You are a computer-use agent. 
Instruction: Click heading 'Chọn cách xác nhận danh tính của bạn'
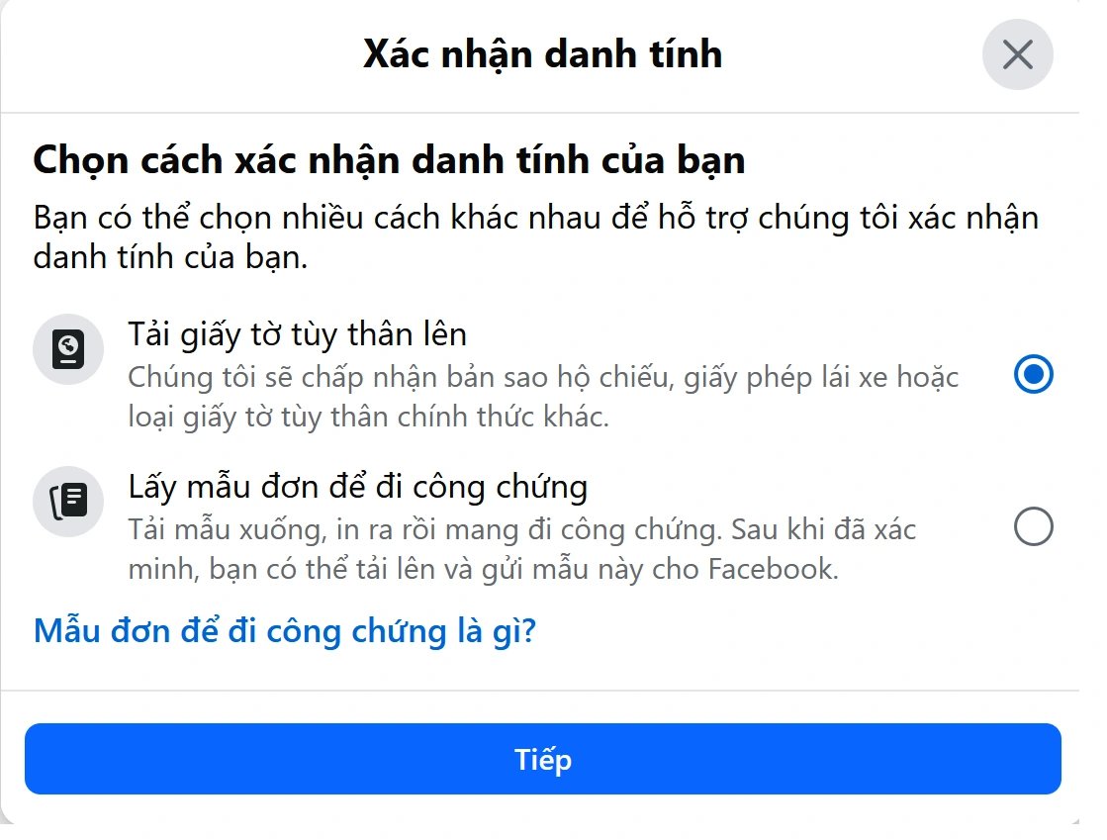coord(389,160)
